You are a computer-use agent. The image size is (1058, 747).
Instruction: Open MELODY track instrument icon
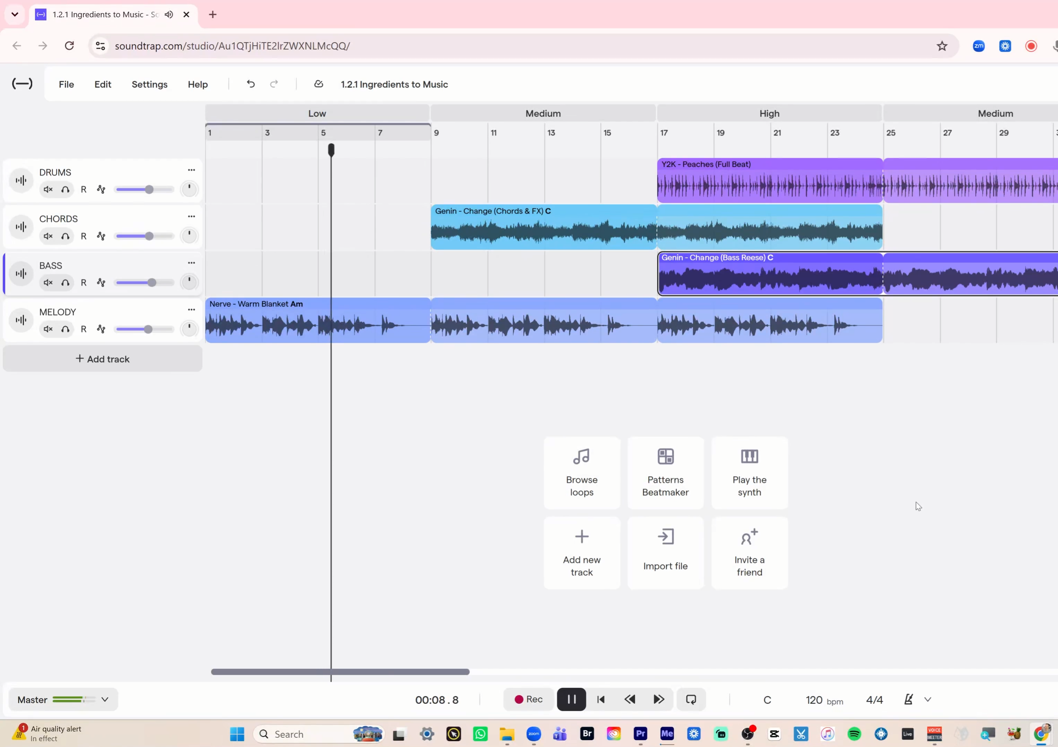[x=21, y=320]
